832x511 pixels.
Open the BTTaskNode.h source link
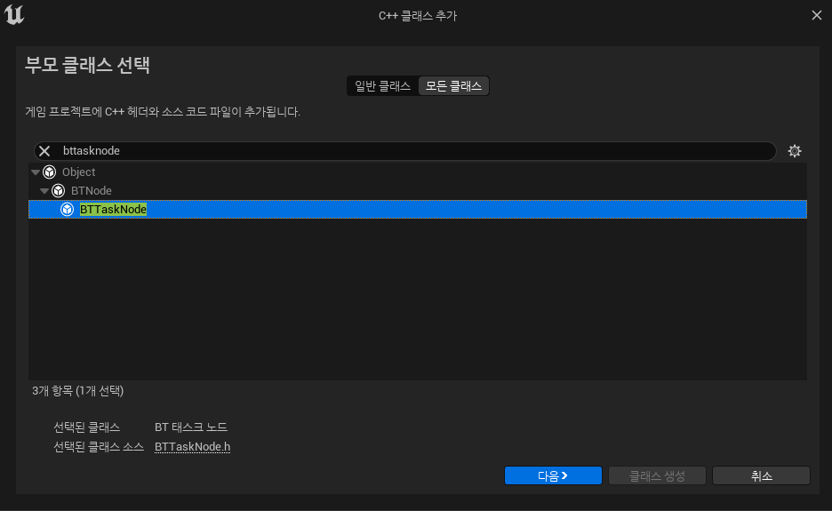[192, 447]
